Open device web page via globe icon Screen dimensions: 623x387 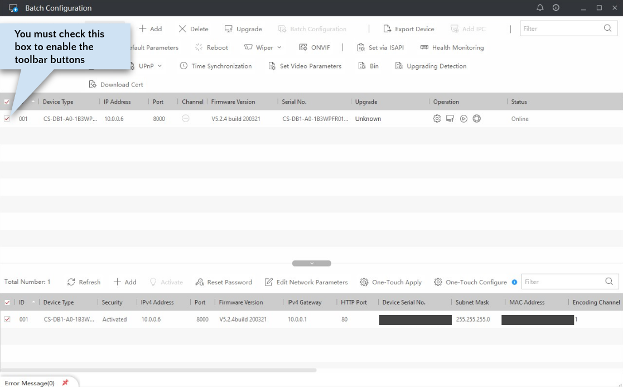(x=476, y=118)
